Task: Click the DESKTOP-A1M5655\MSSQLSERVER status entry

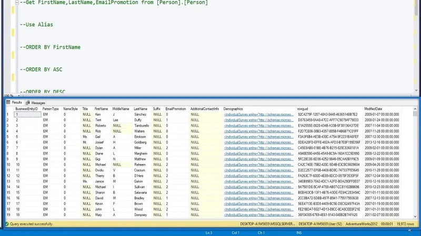Action: (x=267, y=224)
